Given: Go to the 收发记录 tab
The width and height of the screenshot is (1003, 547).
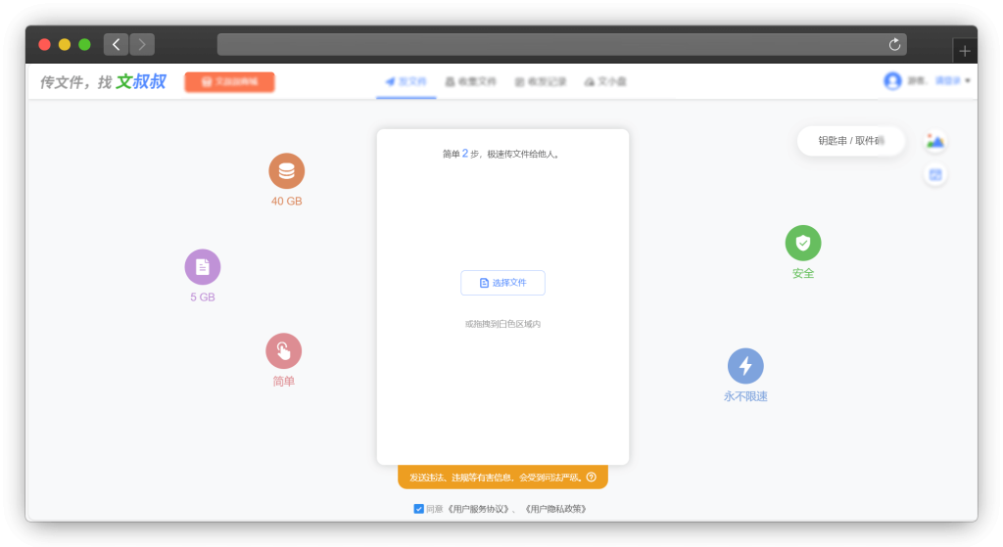Looking at the screenshot, I should pyautogui.click(x=540, y=82).
